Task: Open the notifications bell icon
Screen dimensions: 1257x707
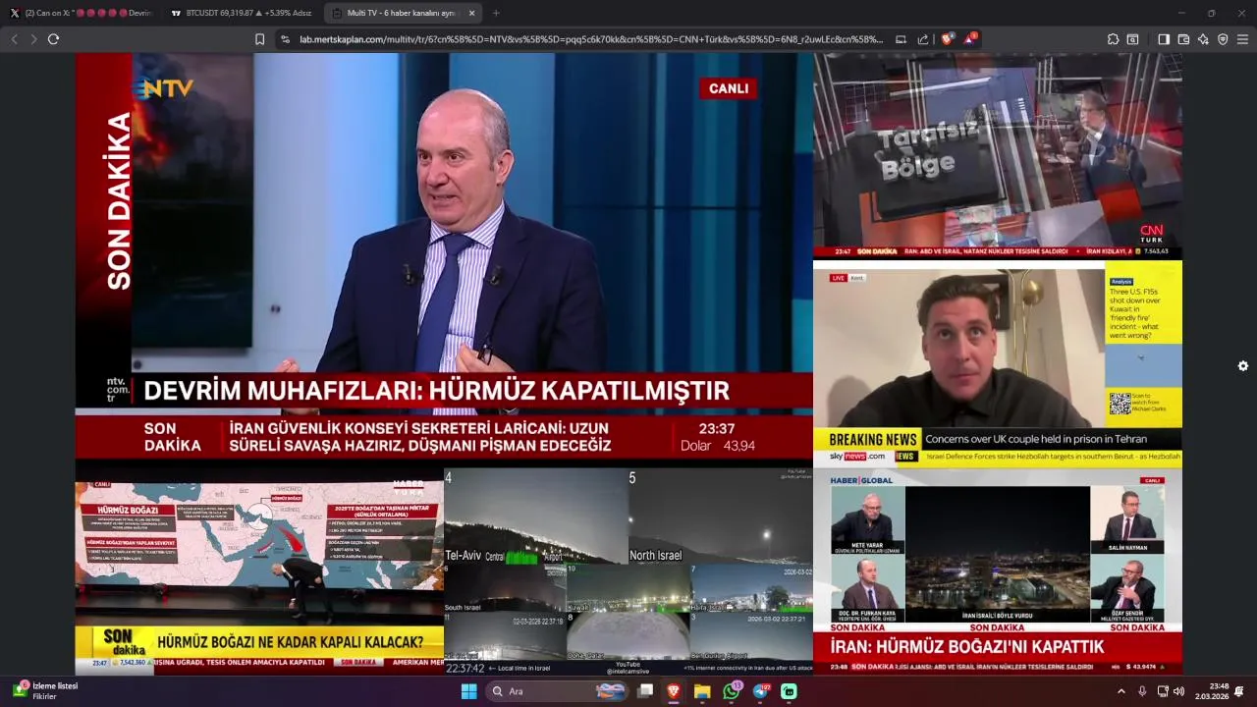Action: coord(1239,691)
